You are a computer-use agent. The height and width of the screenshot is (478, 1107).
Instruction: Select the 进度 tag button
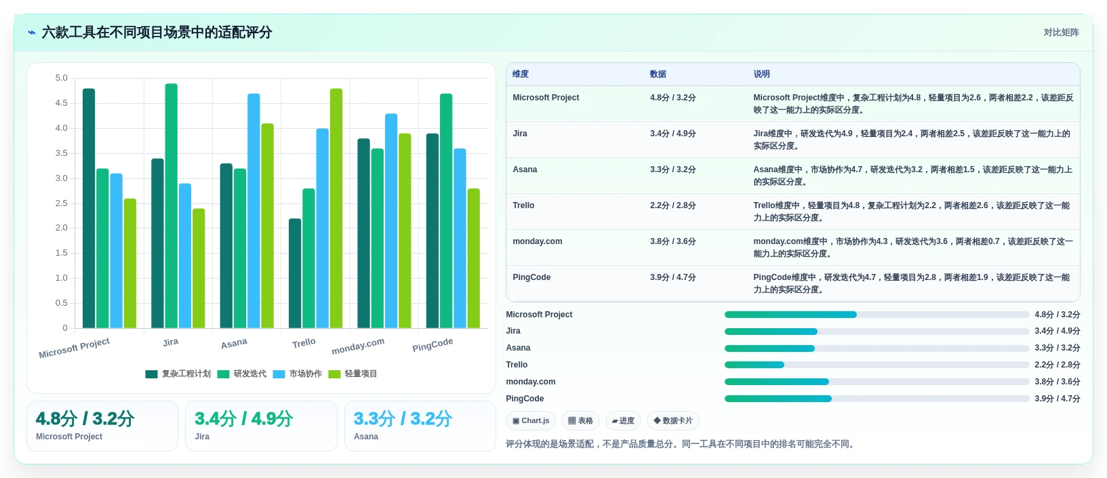tap(623, 421)
